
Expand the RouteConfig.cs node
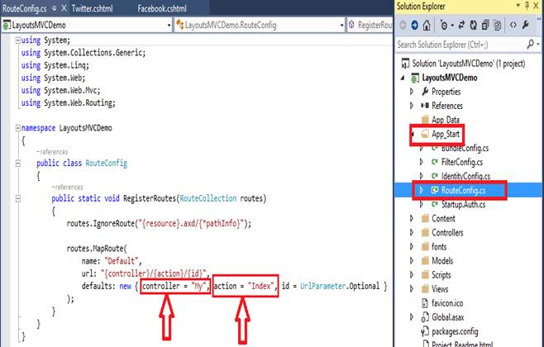pos(421,190)
